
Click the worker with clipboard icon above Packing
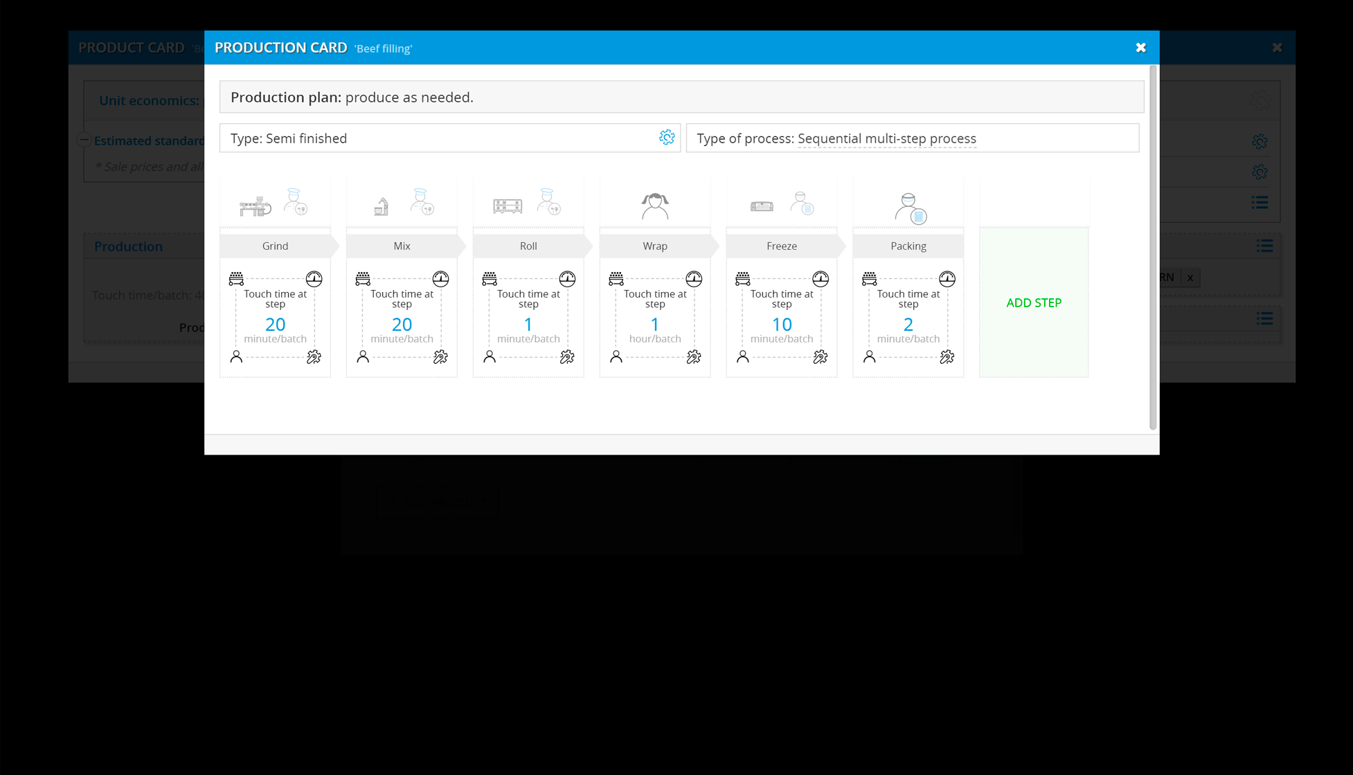(x=910, y=208)
